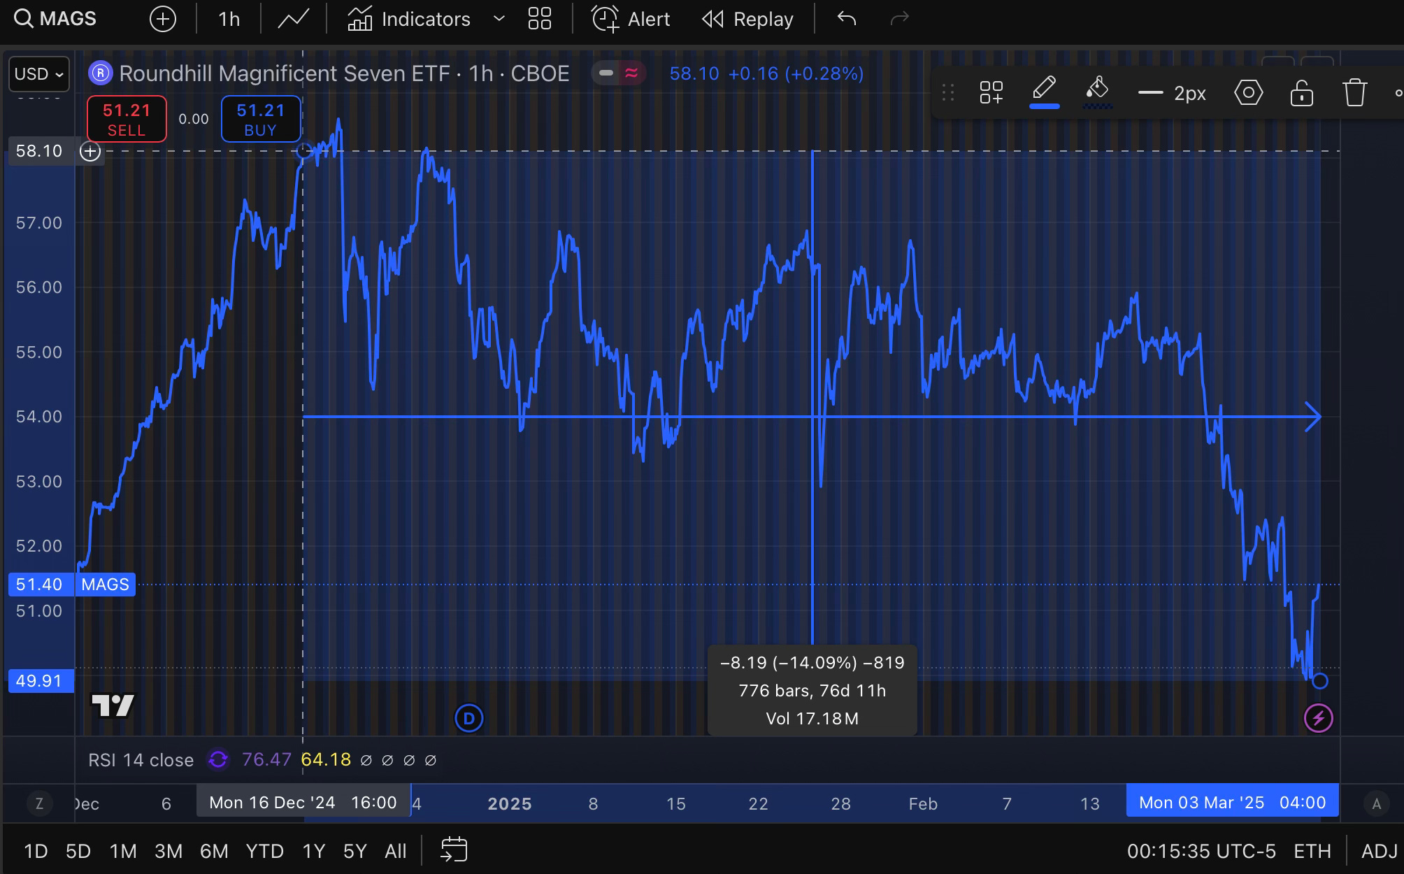Toggle ETH extended trading hours
The width and height of the screenshot is (1404, 874).
1312,851
